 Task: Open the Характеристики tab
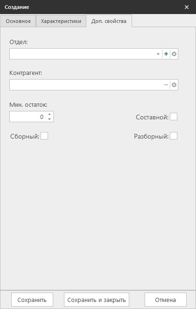click(x=61, y=21)
